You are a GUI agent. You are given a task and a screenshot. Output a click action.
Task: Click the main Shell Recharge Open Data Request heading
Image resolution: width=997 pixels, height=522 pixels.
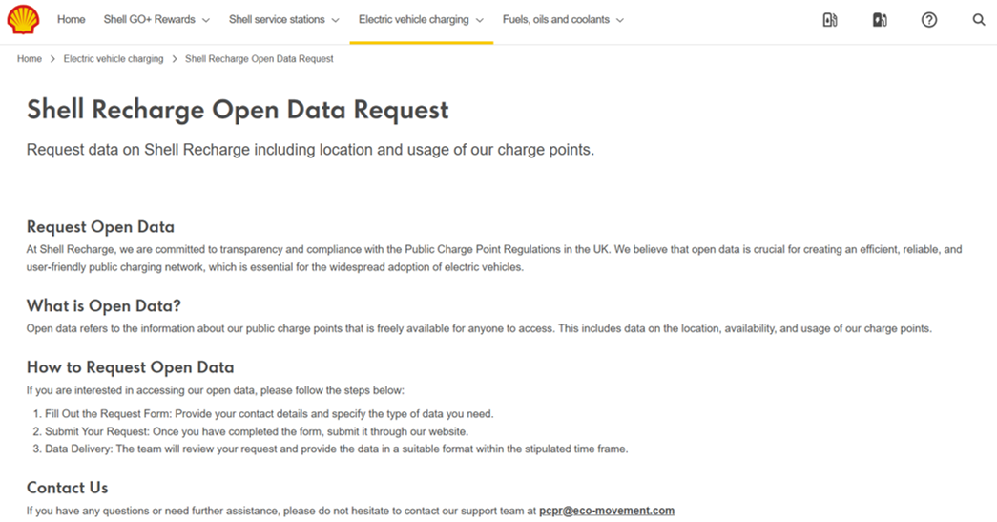[x=238, y=110]
